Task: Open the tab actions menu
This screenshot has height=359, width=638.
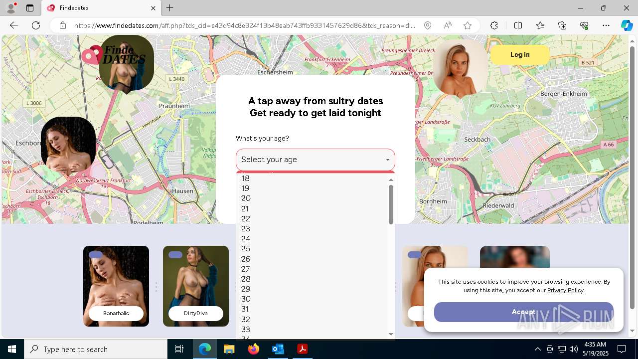Action: [30, 8]
